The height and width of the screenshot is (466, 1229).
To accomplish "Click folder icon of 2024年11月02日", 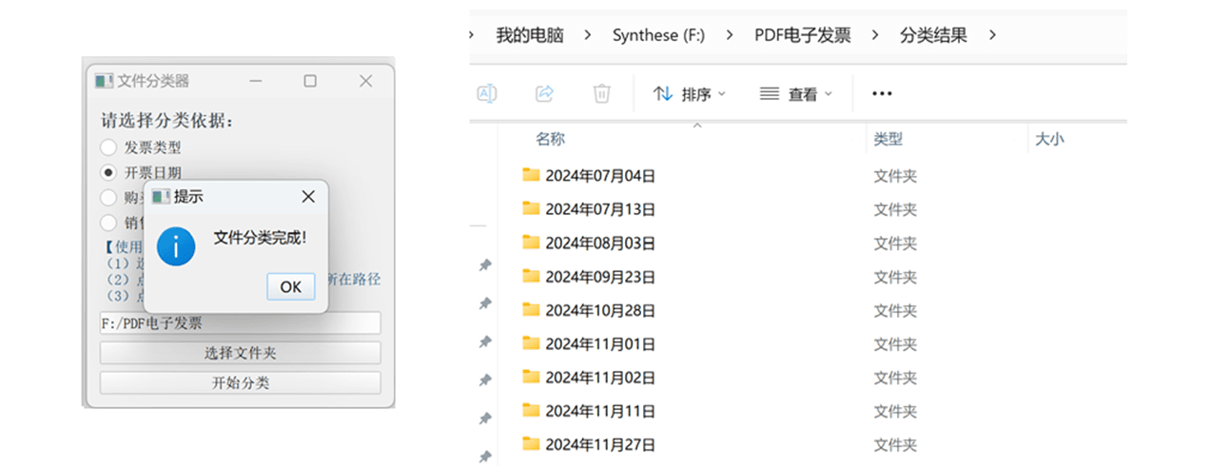I will tap(531, 377).
